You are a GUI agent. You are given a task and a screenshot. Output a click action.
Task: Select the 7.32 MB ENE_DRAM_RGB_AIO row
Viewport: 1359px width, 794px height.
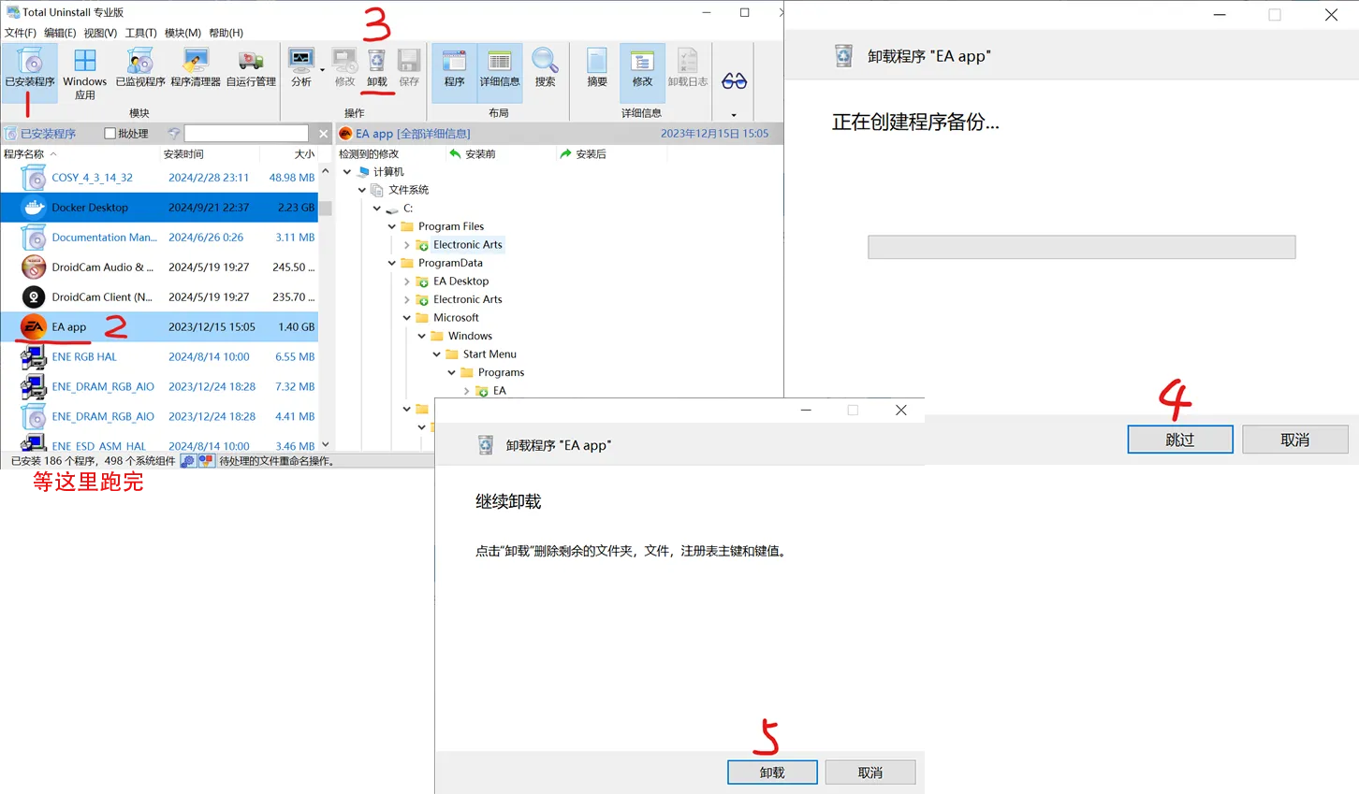[159, 387]
